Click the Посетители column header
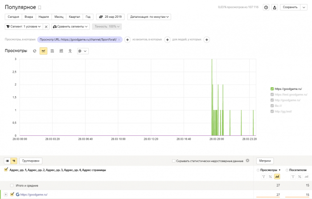312x199 pixels. click(298, 170)
